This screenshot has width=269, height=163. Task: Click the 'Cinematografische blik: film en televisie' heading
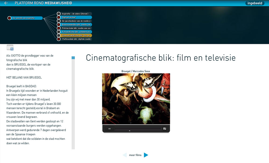[x=161, y=58]
